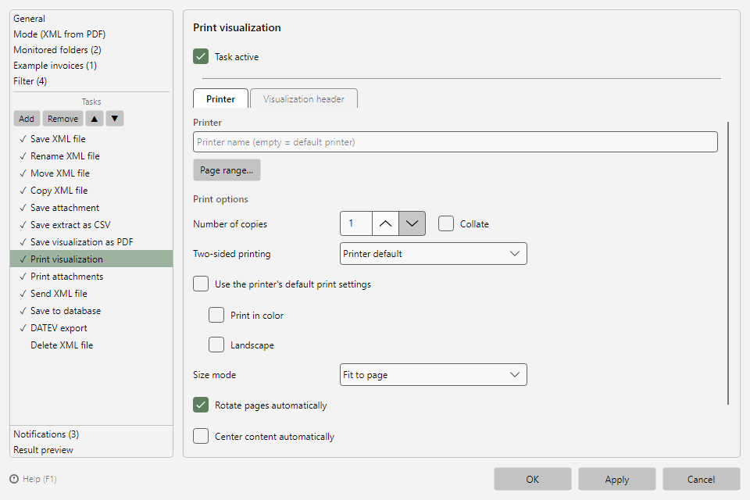
Task: Open the Size mode dropdown
Action: [x=434, y=375]
